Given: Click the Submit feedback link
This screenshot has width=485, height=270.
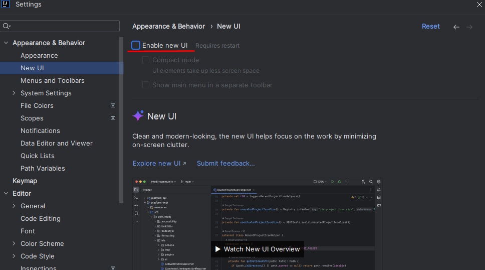Looking at the screenshot, I should pyautogui.click(x=226, y=164).
